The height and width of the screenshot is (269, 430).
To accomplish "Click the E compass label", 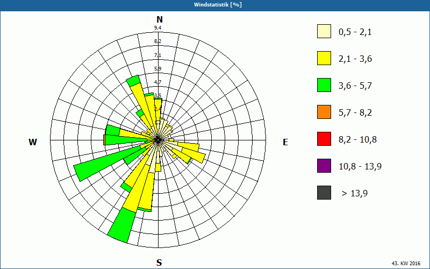I will 285,142.
